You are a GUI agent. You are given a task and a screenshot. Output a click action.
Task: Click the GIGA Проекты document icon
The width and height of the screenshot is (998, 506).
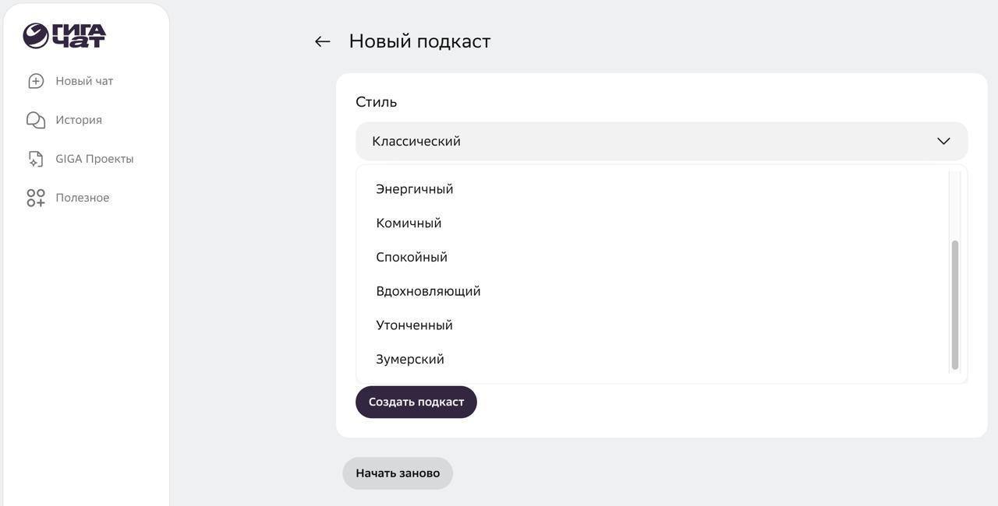[x=34, y=158]
